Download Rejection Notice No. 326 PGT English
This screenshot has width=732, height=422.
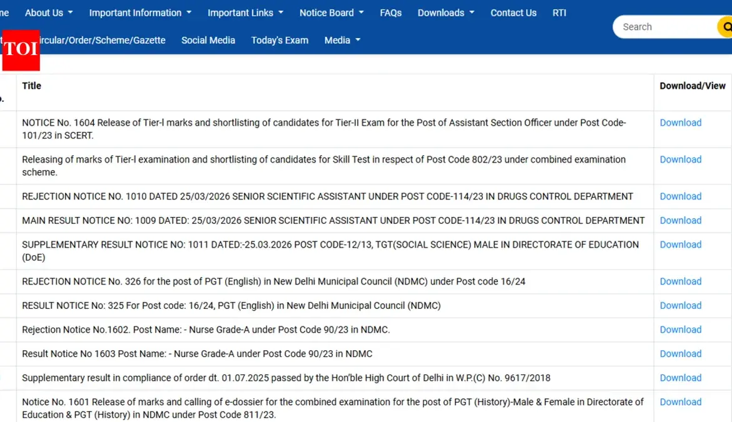[680, 281]
